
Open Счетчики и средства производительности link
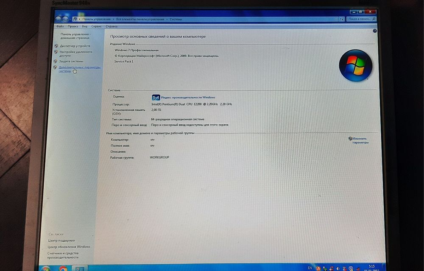pos(63,255)
